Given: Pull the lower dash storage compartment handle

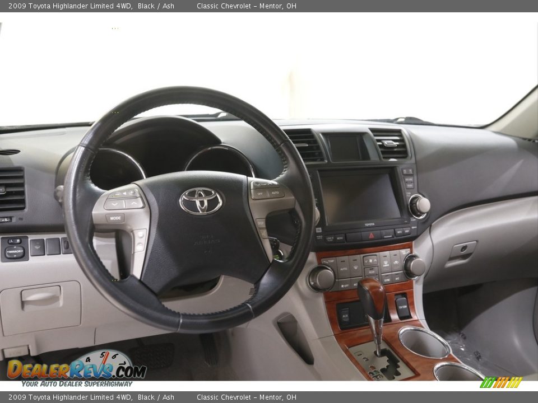Looking at the screenshot, I should pos(41,298).
